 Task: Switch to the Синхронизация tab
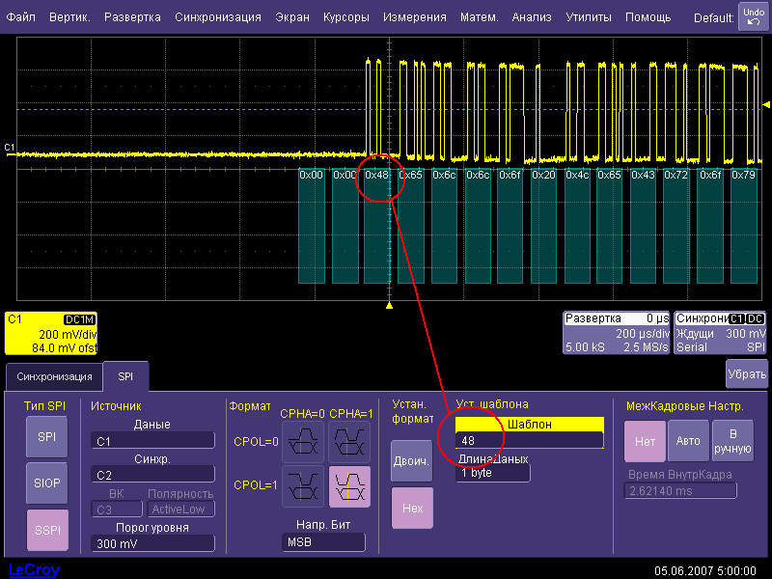point(53,376)
